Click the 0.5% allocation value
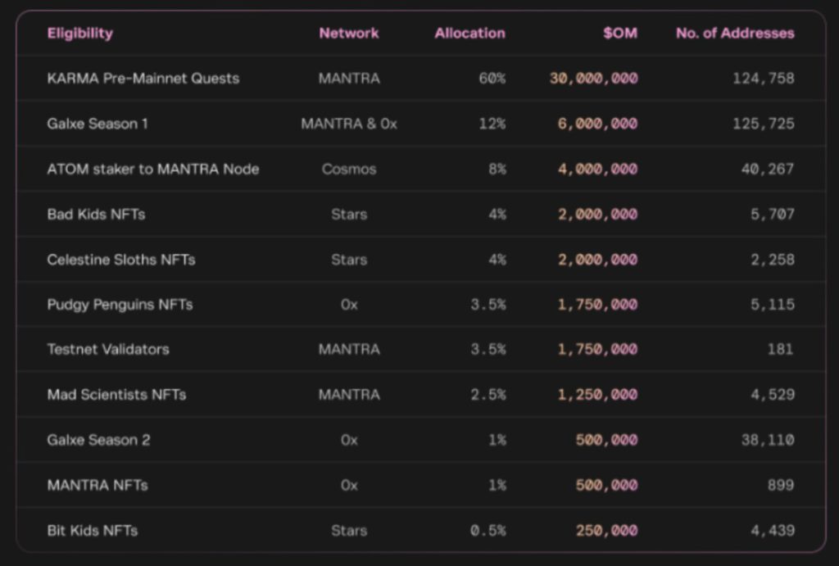The image size is (839, 566). click(488, 531)
